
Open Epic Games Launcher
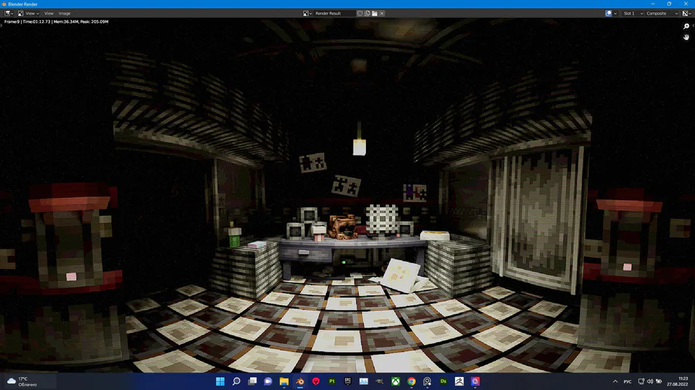click(x=348, y=382)
